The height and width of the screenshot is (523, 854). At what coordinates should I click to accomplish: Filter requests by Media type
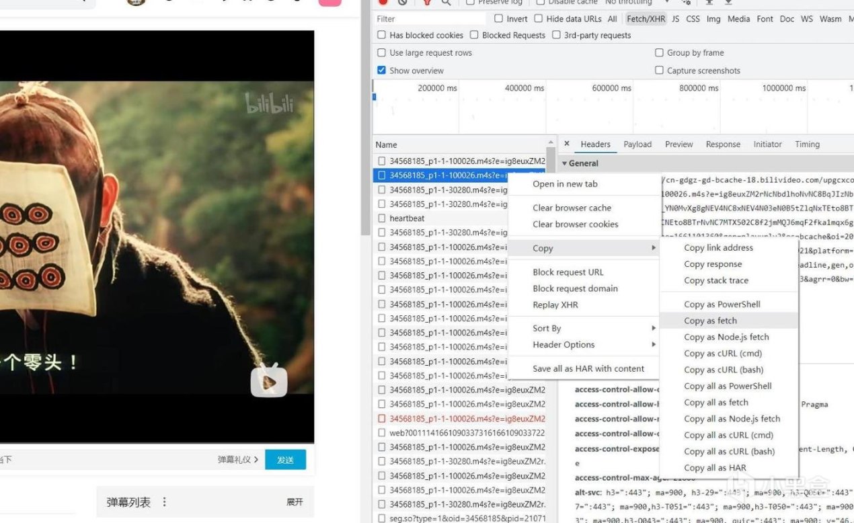point(738,19)
